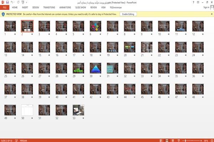Click the zoom in plus button

[201, 141]
